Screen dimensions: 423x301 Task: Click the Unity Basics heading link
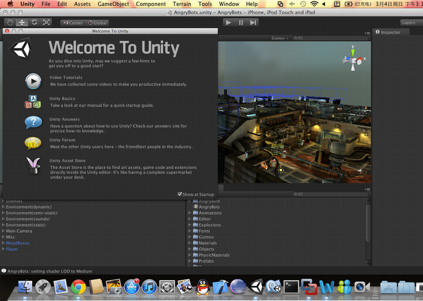tap(62, 99)
